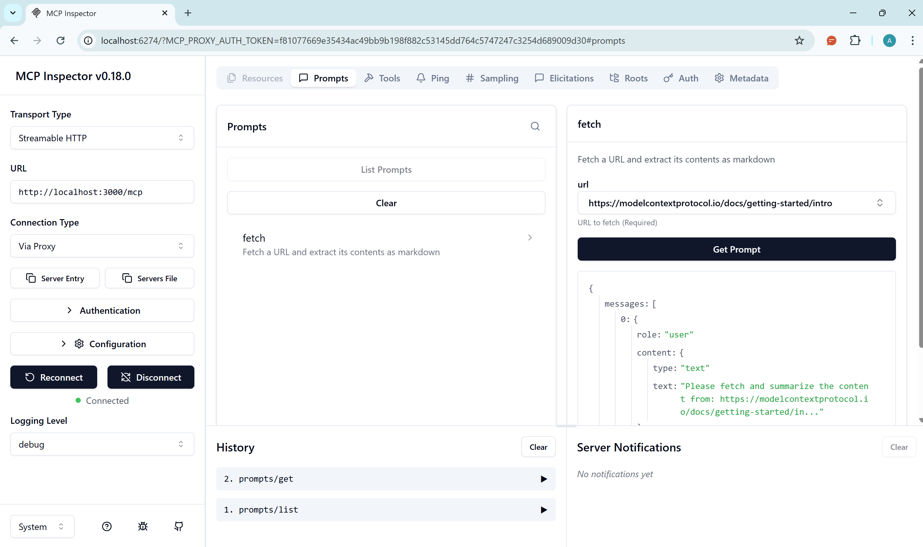Switch to the Tools tab
Screen dimensions: 923x547
(382, 78)
